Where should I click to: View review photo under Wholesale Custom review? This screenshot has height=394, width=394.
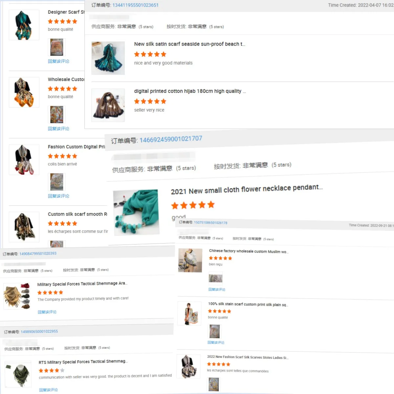[57, 115]
